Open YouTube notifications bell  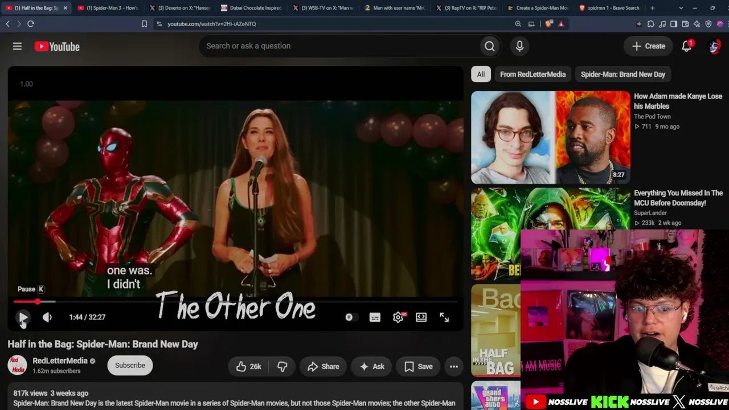pos(686,46)
